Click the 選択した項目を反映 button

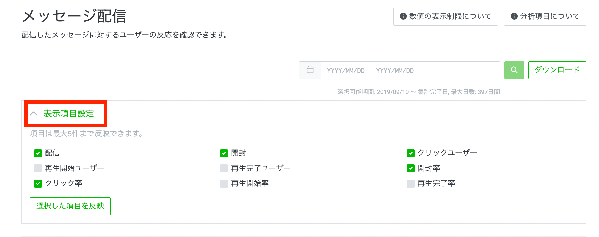click(70, 206)
